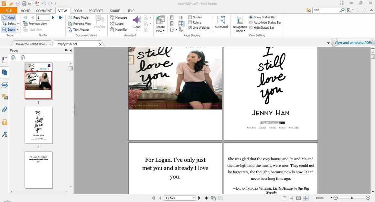Switch to the PROTECT ribbon tab
Image resolution: width=375 pixels, height=202 pixels.
(x=96, y=10)
